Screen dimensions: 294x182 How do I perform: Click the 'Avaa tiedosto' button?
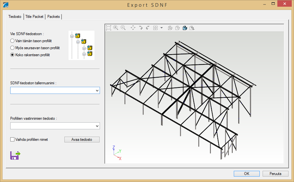[82, 140]
